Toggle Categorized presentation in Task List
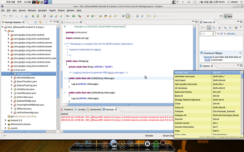 pos(209,28)
